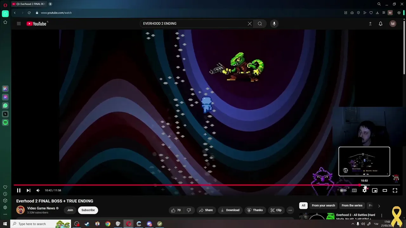
Task: Open the Video Game News channel name
Action: 41,208
